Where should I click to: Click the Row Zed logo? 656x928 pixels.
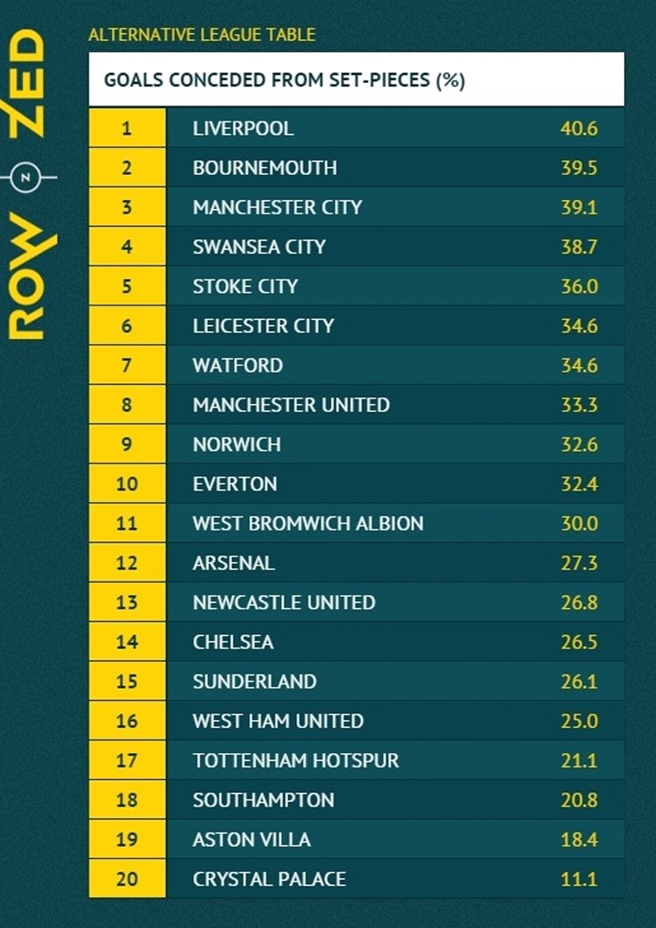(29, 183)
